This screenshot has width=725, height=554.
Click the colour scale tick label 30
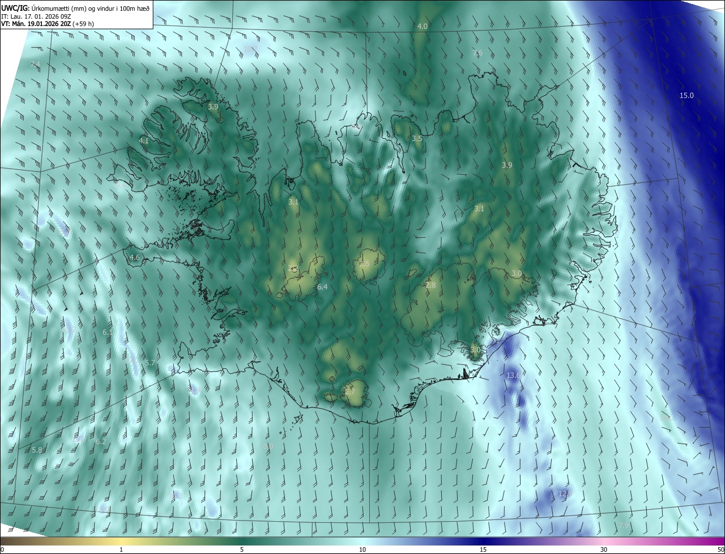[604, 549]
